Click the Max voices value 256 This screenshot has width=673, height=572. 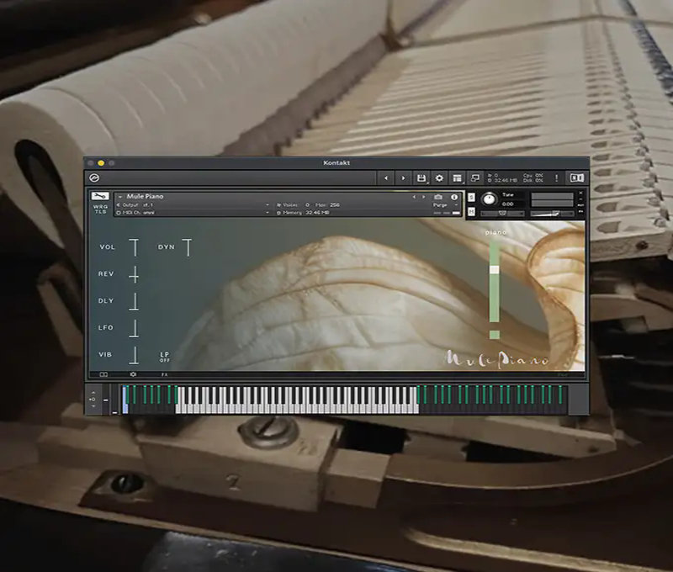click(335, 205)
